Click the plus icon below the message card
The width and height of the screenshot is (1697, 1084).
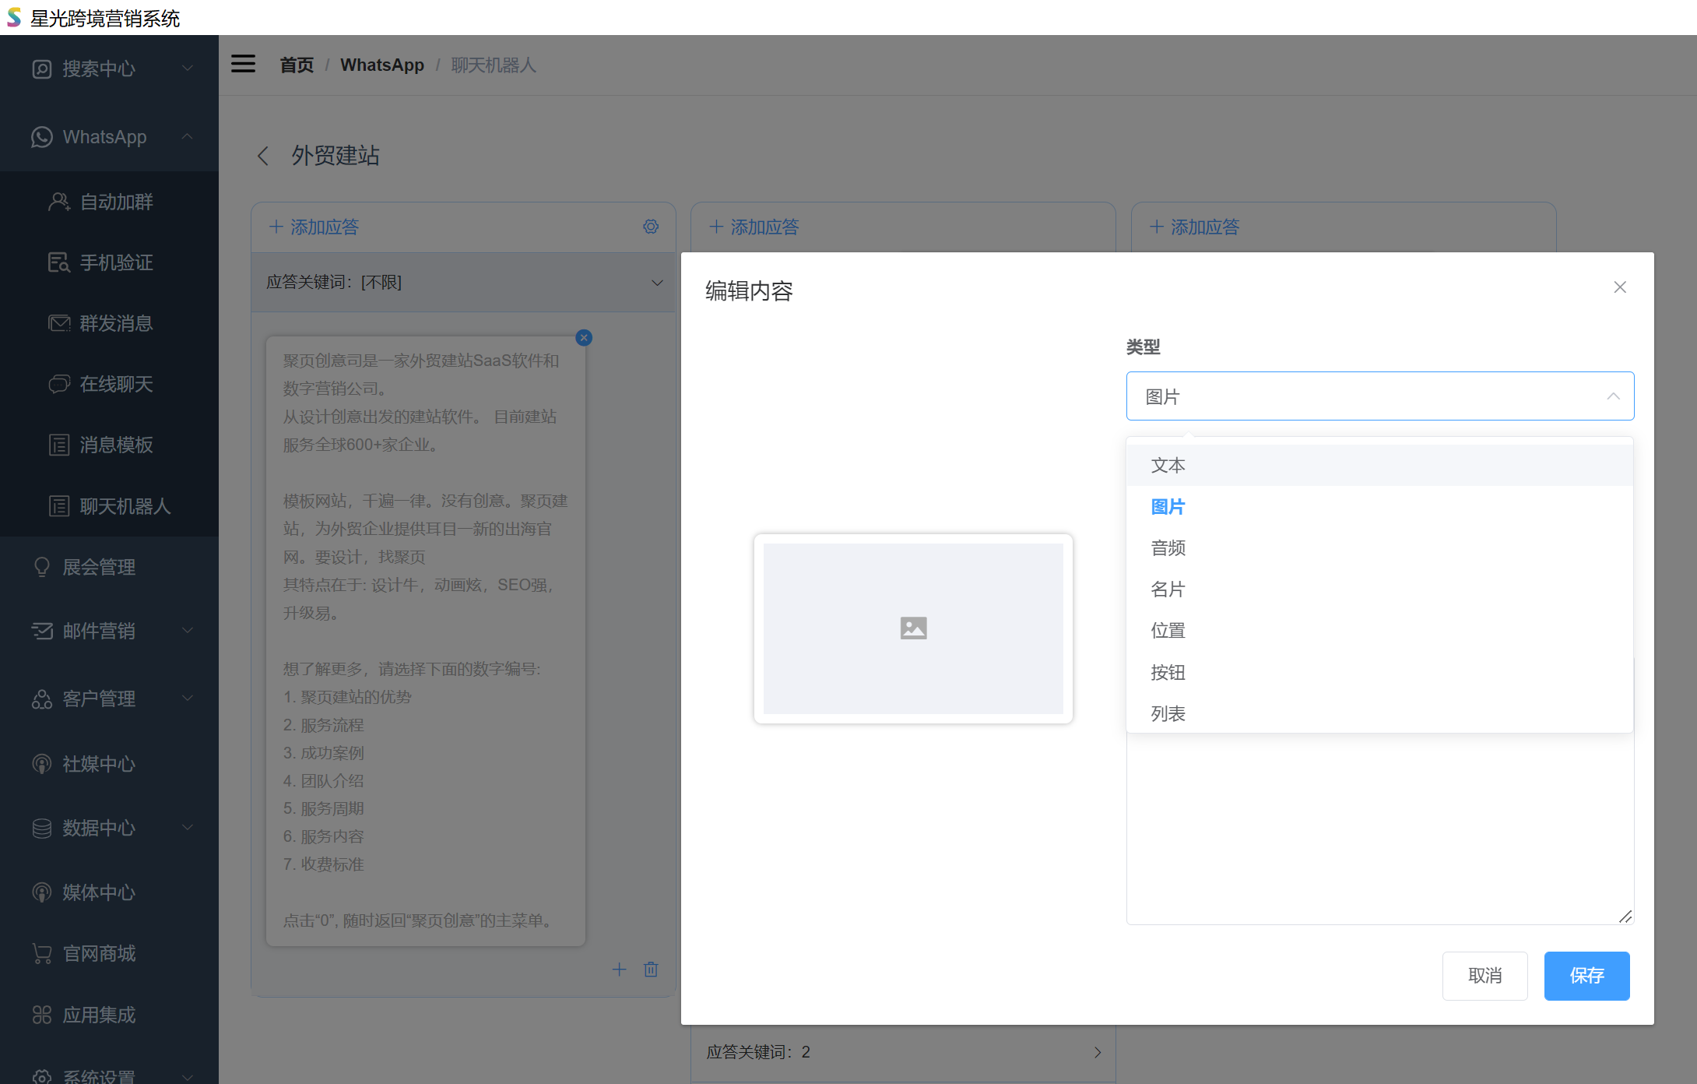pyautogui.click(x=619, y=970)
